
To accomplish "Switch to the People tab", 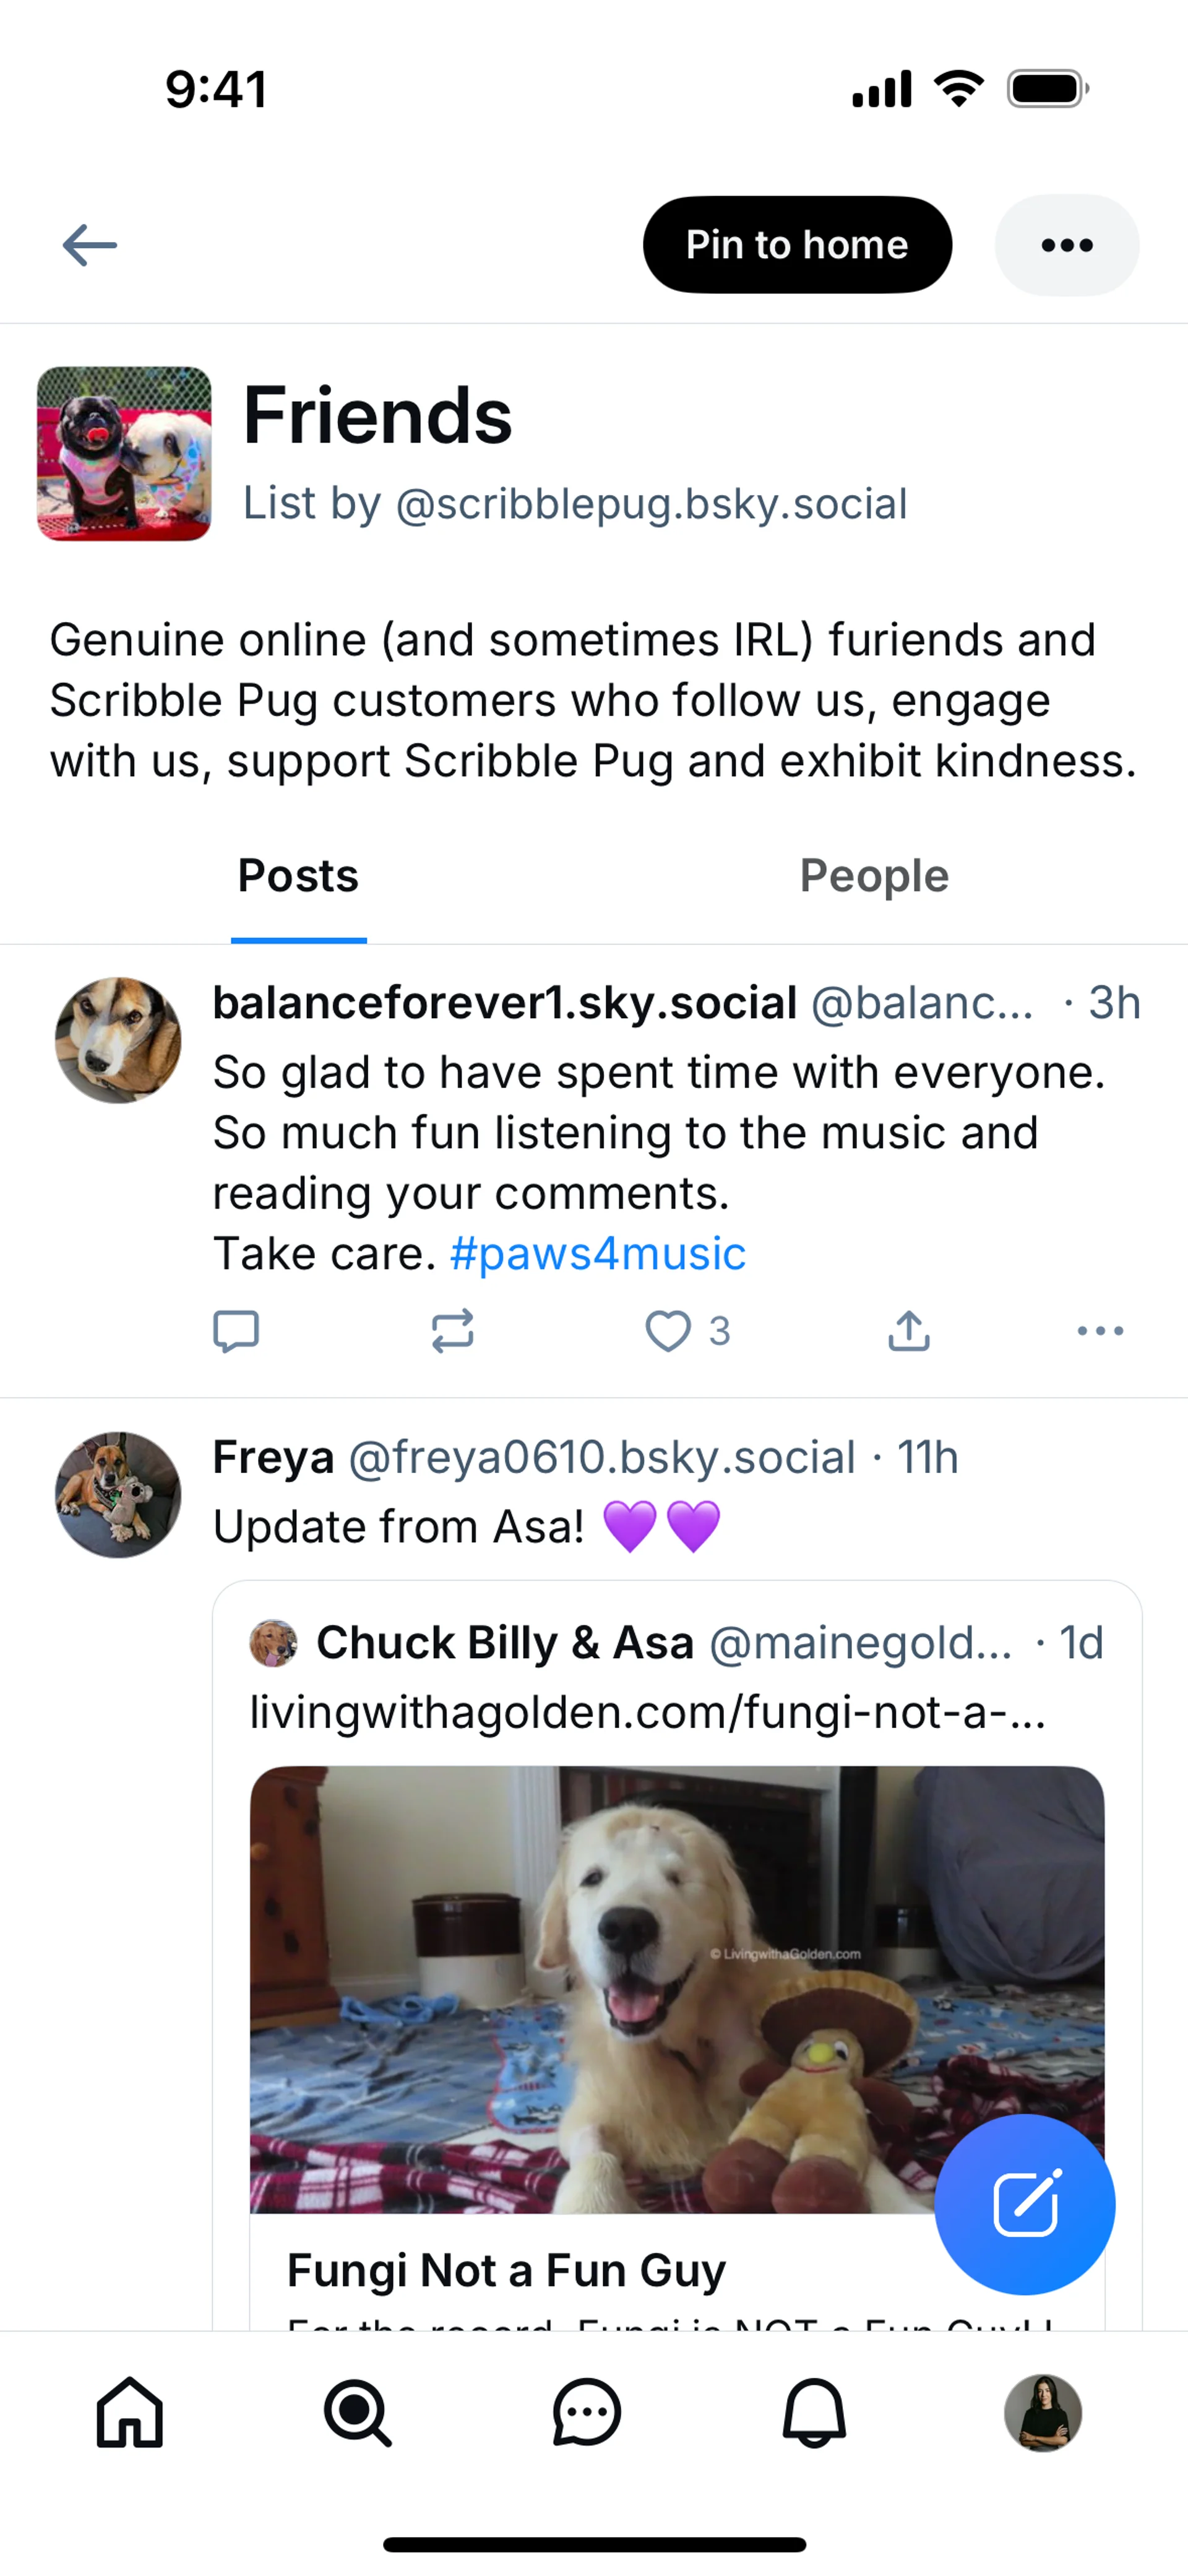I will click(x=874, y=877).
